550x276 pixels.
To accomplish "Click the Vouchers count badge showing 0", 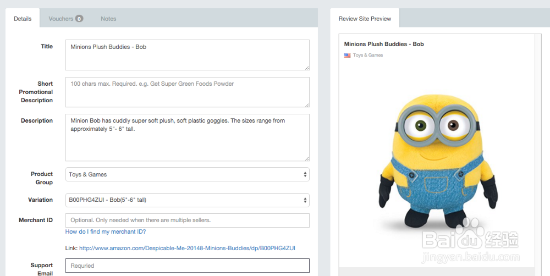I will pos(79,19).
